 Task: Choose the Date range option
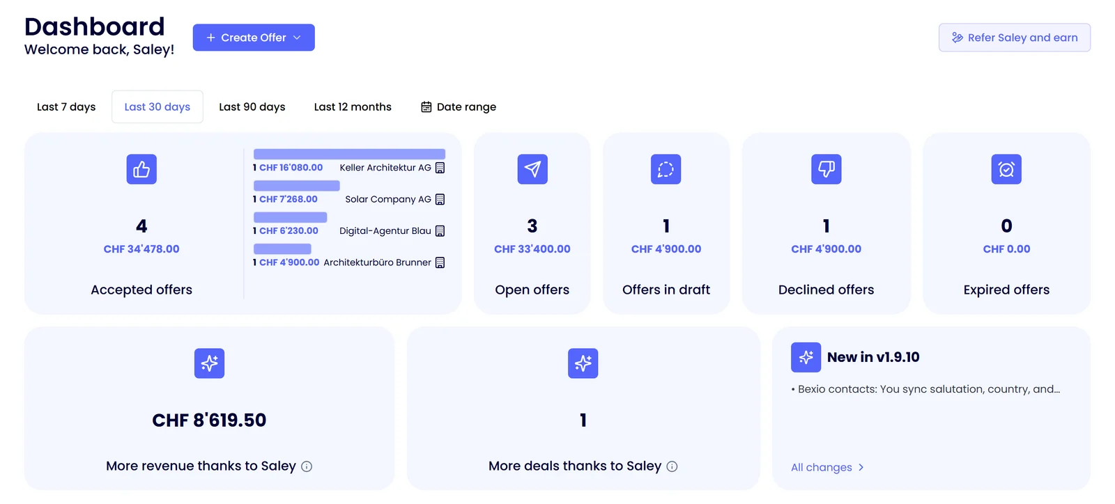click(459, 107)
